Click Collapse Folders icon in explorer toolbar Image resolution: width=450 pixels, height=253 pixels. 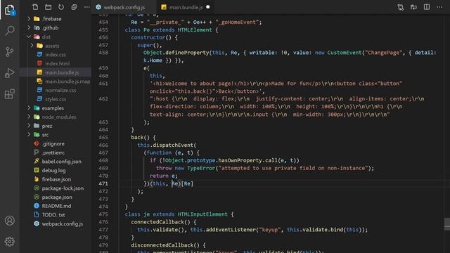click(x=74, y=7)
